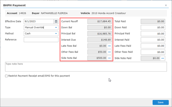Open Other Fees Bal details ellipsis
This screenshot has width=172, height=107.
(x=109, y=52)
